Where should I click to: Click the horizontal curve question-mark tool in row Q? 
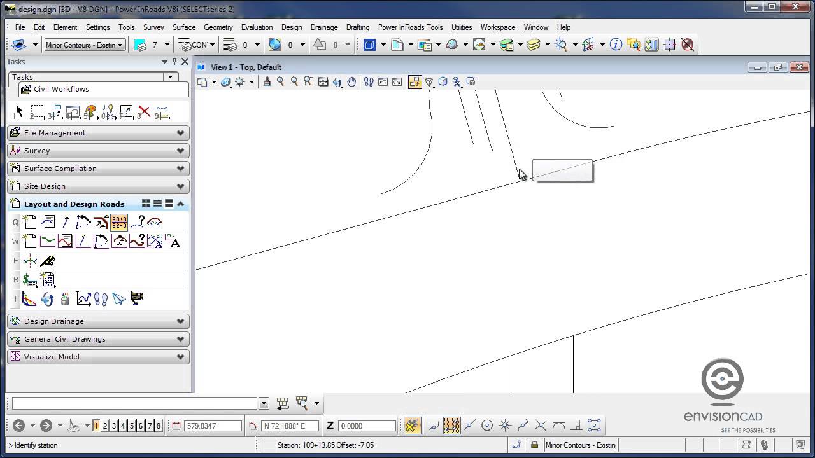137,222
